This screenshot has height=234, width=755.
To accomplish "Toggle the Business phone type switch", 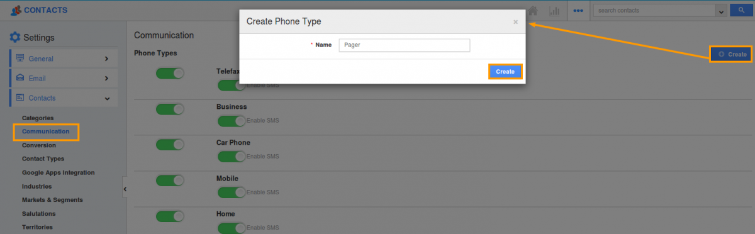I will pyautogui.click(x=170, y=109).
